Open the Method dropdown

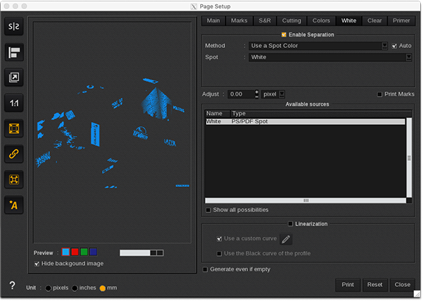[x=319, y=46]
